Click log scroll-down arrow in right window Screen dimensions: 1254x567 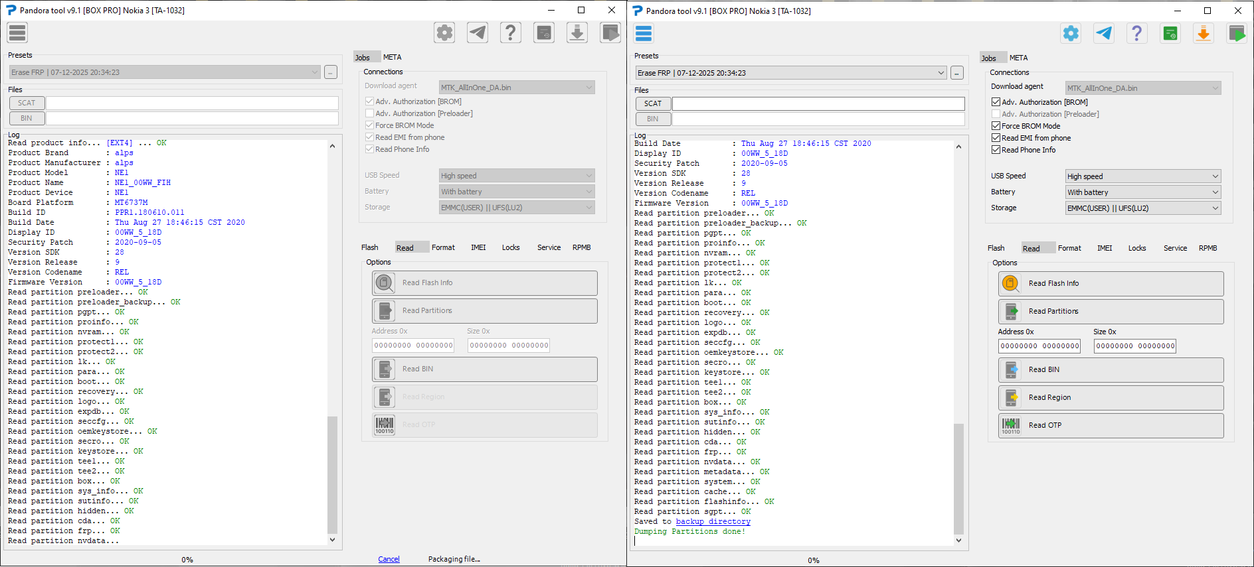pos(958,540)
